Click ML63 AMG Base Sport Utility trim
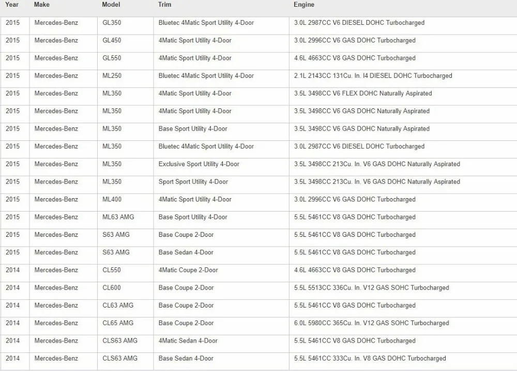 [193, 217]
